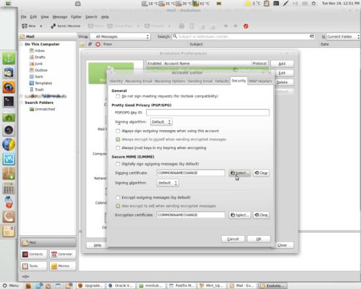This screenshot has width=361, height=289.
Task: Switch to the Receiving Options tab
Action: pyautogui.click(x=170, y=81)
